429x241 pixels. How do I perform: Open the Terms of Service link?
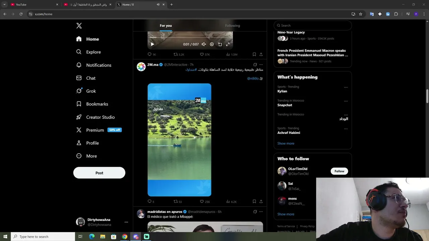coord(286,226)
